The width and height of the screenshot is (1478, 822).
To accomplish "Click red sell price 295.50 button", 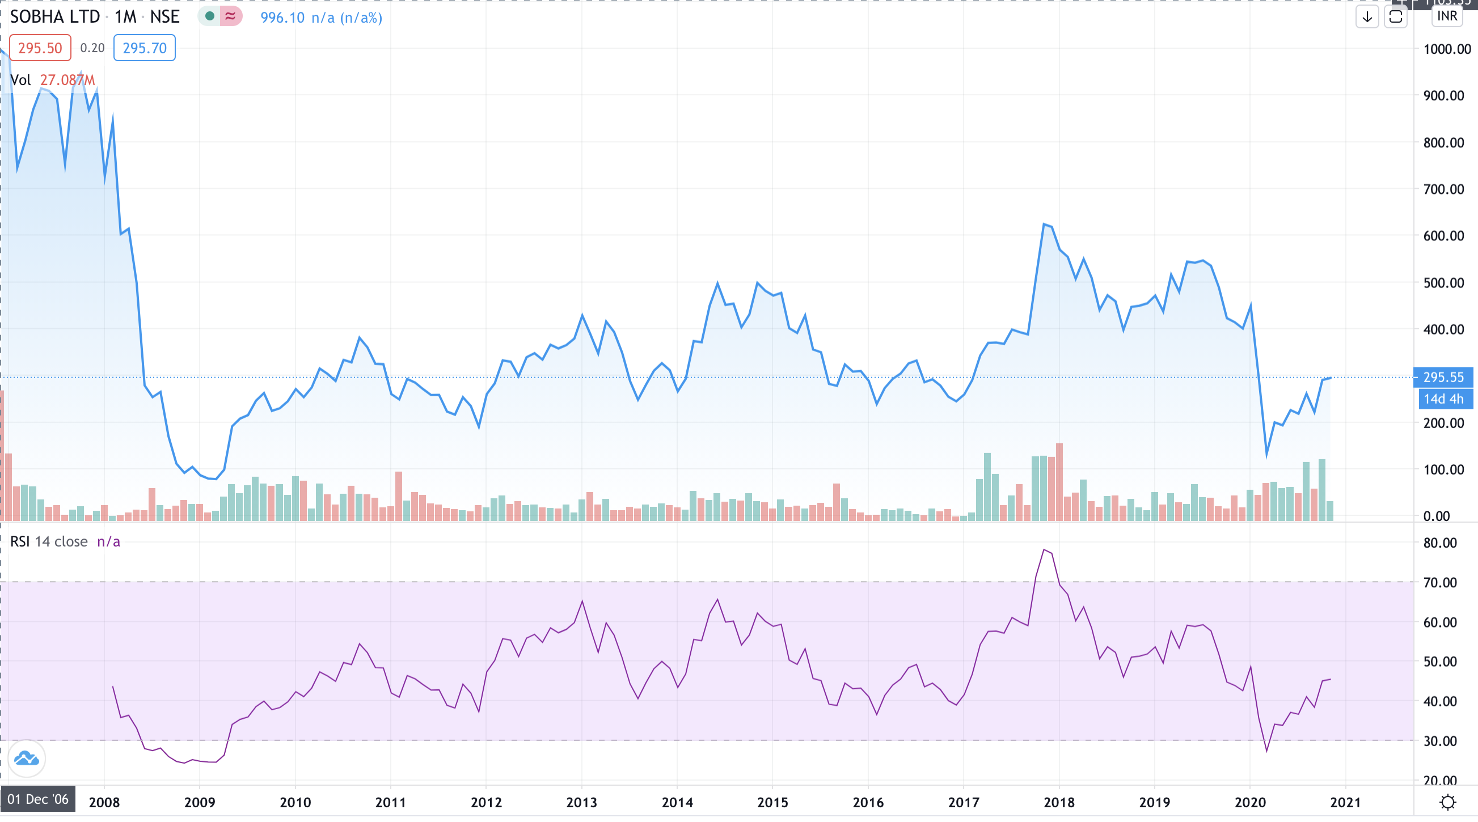I will pyautogui.click(x=40, y=48).
